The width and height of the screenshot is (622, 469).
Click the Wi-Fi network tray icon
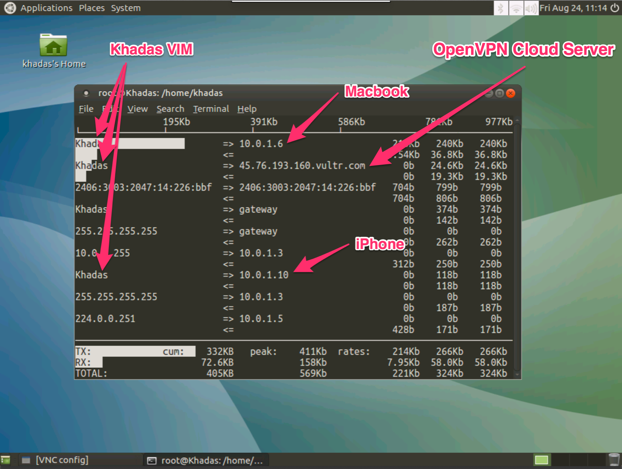point(516,8)
